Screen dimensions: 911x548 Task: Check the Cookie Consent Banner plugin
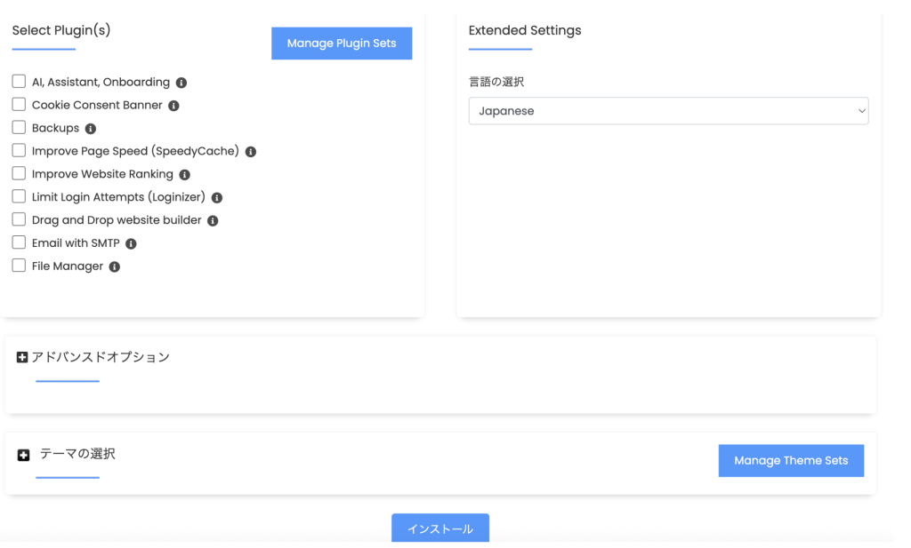coord(19,105)
